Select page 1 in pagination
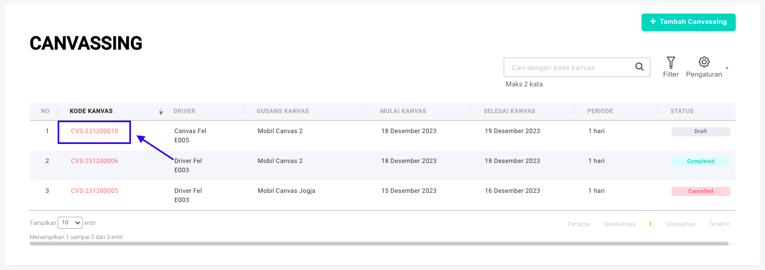The image size is (765, 270). (650, 224)
